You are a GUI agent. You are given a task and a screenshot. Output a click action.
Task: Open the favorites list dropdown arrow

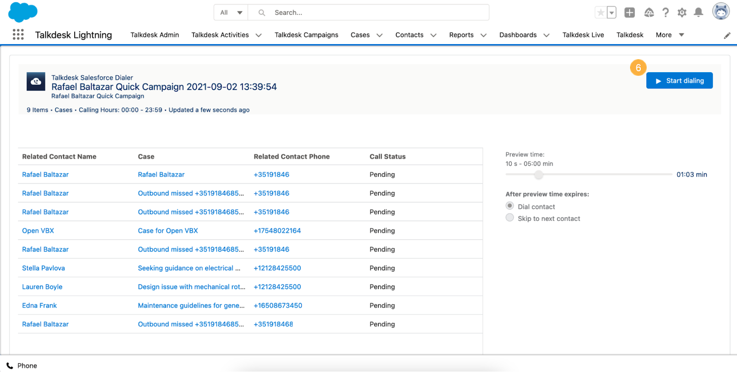point(612,12)
